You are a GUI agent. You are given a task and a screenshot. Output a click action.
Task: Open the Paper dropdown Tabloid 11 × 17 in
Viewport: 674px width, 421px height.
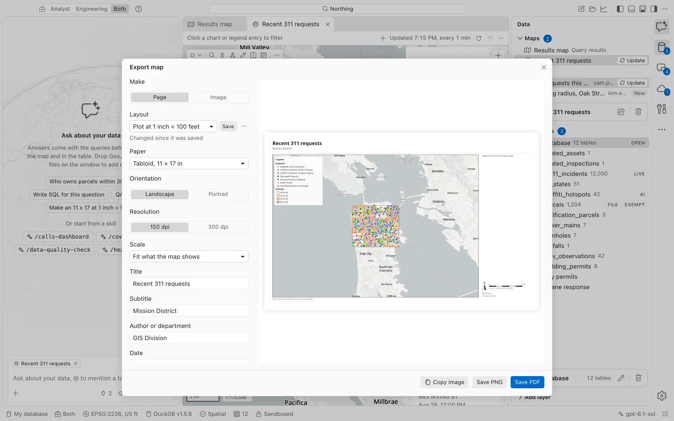click(x=189, y=164)
